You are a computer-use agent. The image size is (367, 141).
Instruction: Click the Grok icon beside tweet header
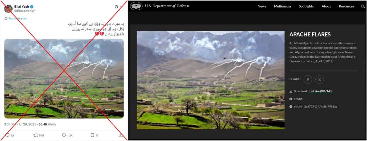pos(116,7)
